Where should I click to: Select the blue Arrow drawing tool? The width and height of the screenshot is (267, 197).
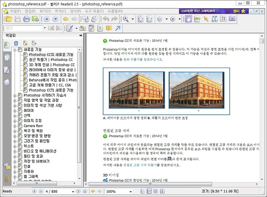118,28
